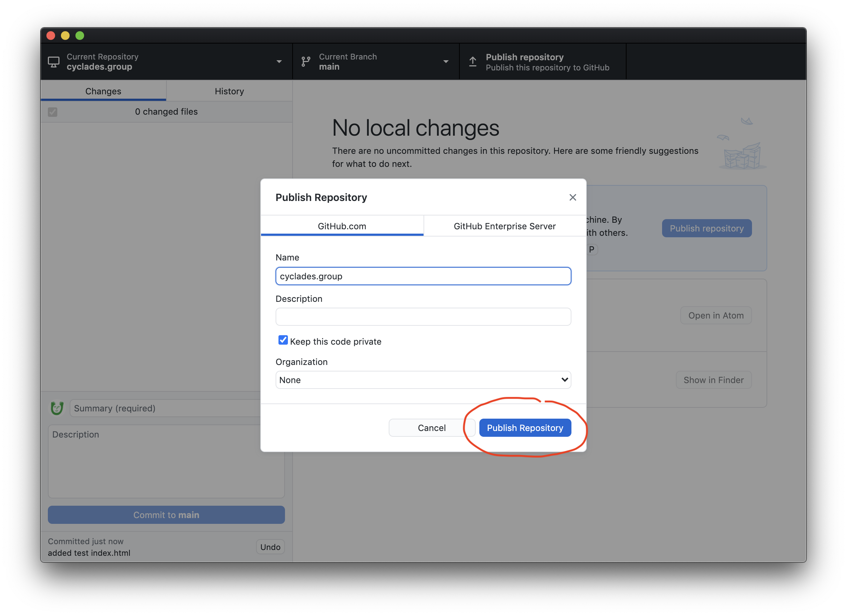Click the computer monitor repository icon

pyautogui.click(x=53, y=62)
